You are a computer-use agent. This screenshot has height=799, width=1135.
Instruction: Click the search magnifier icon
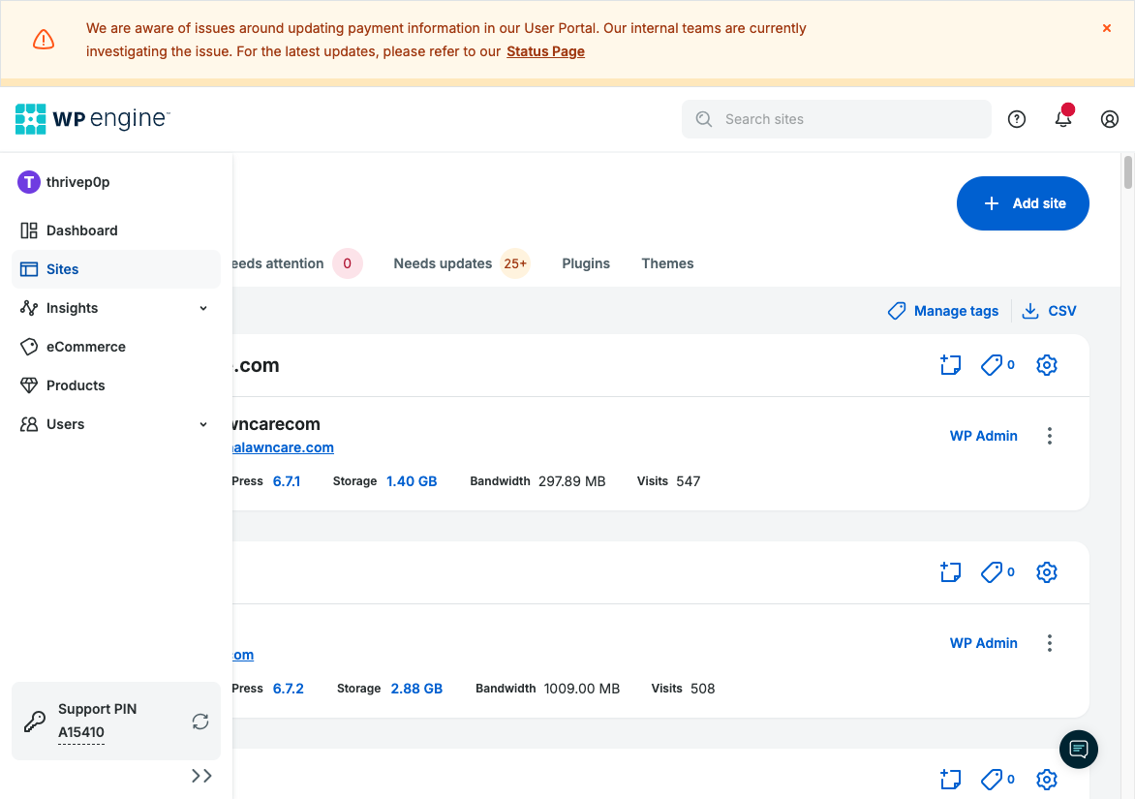704,119
